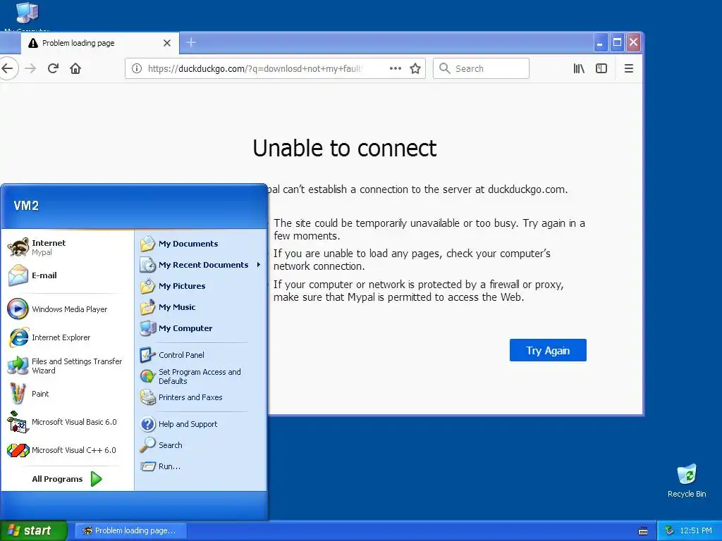This screenshot has height=541, width=722.
Task: Open a new tab with the plus button
Action: click(191, 43)
